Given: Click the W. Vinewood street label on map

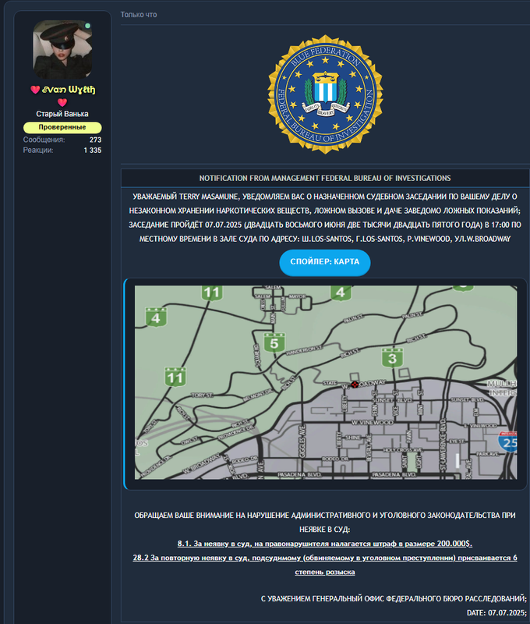Looking at the screenshot, I should [x=373, y=422].
